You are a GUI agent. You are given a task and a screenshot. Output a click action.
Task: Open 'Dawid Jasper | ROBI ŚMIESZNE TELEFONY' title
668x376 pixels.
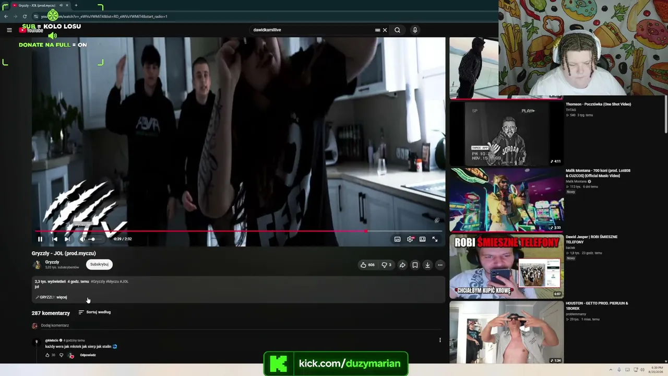[592, 239]
